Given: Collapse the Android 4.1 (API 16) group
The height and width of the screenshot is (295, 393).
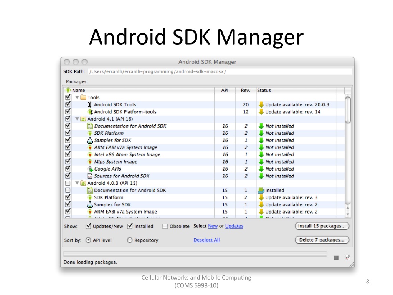Looking at the screenshot, I should tap(77, 119).
